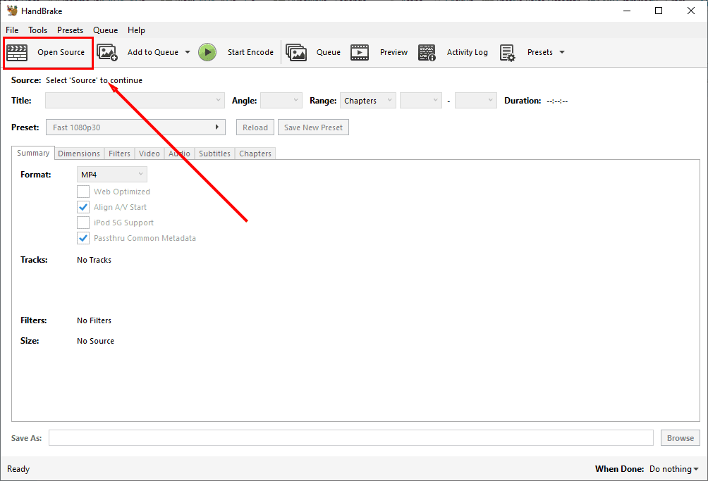Open the Presets menu in menu bar
Screen dimensions: 708x481
70,30
